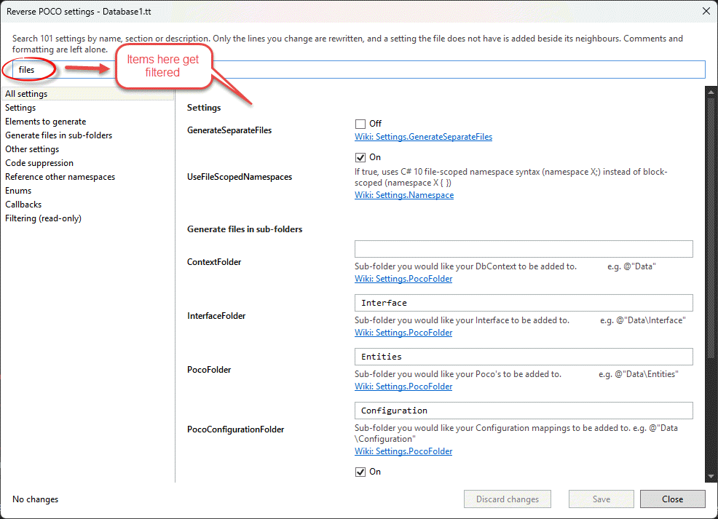
Task: Open Wiki link under InterfaceFolder field
Action: click(x=403, y=333)
